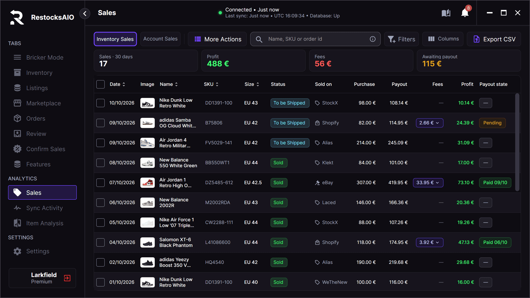This screenshot has height=298, width=530.
Task: Select the 10/10/2026 Nike Dunk Low row checkbox
Action: point(100,103)
